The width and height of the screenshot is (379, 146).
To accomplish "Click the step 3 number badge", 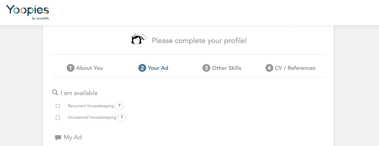I will 206,68.
